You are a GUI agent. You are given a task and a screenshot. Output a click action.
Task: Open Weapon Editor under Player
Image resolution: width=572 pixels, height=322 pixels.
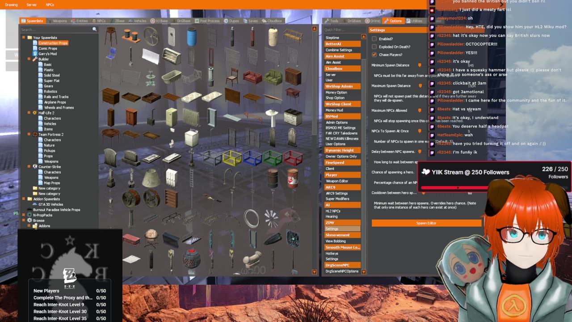click(337, 181)
